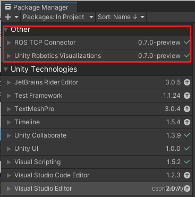Expand the ROS TCP Connector entry
Image resolution: width=195 pixels, height=197 pixels.
coord(9,42)
